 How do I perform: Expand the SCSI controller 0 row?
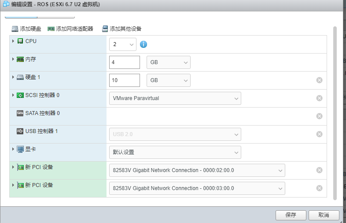[13, 95]
